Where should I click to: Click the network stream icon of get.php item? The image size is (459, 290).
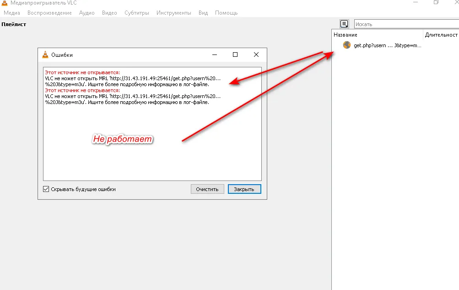(x=346, y=45)
